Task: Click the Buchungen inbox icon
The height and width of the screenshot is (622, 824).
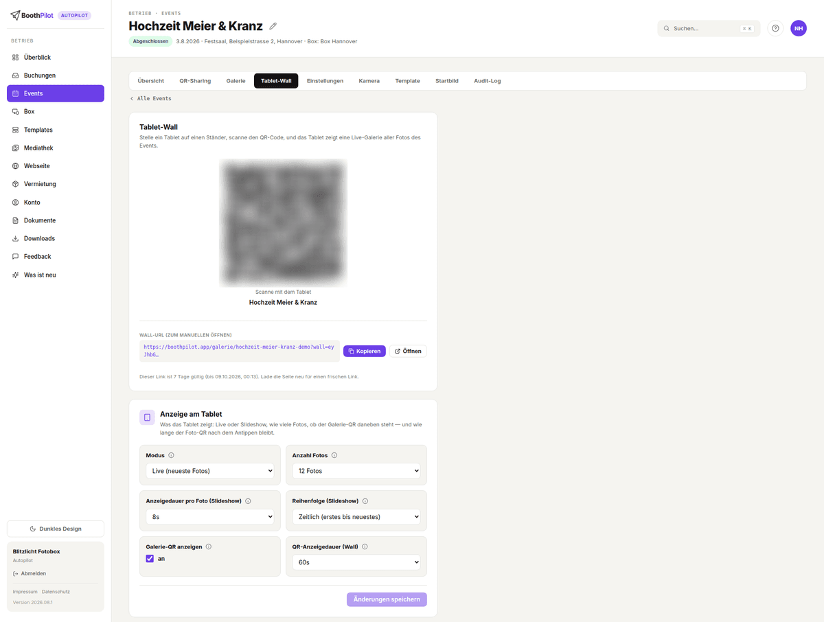Action: pyautogui.click(x=16, y=76)
